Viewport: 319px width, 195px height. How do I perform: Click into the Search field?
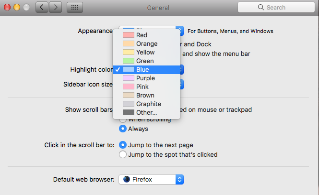point(276,7)
